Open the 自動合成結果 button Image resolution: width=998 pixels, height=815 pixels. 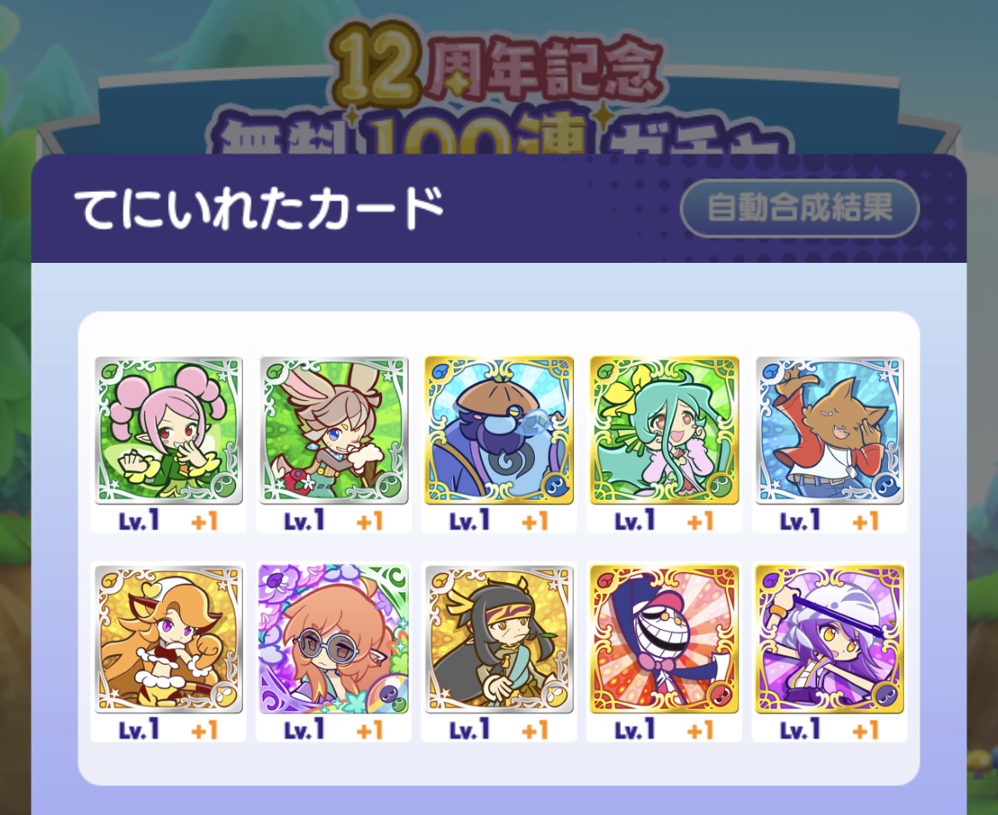[x=799, y=208]
